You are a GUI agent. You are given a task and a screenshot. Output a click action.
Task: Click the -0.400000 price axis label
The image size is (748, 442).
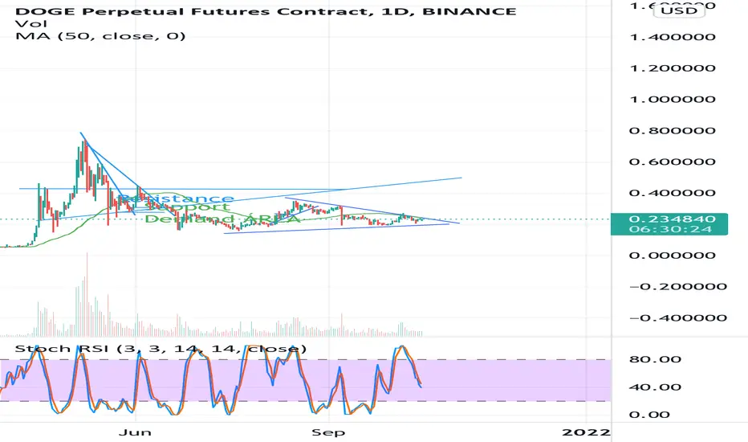point(678,317)
